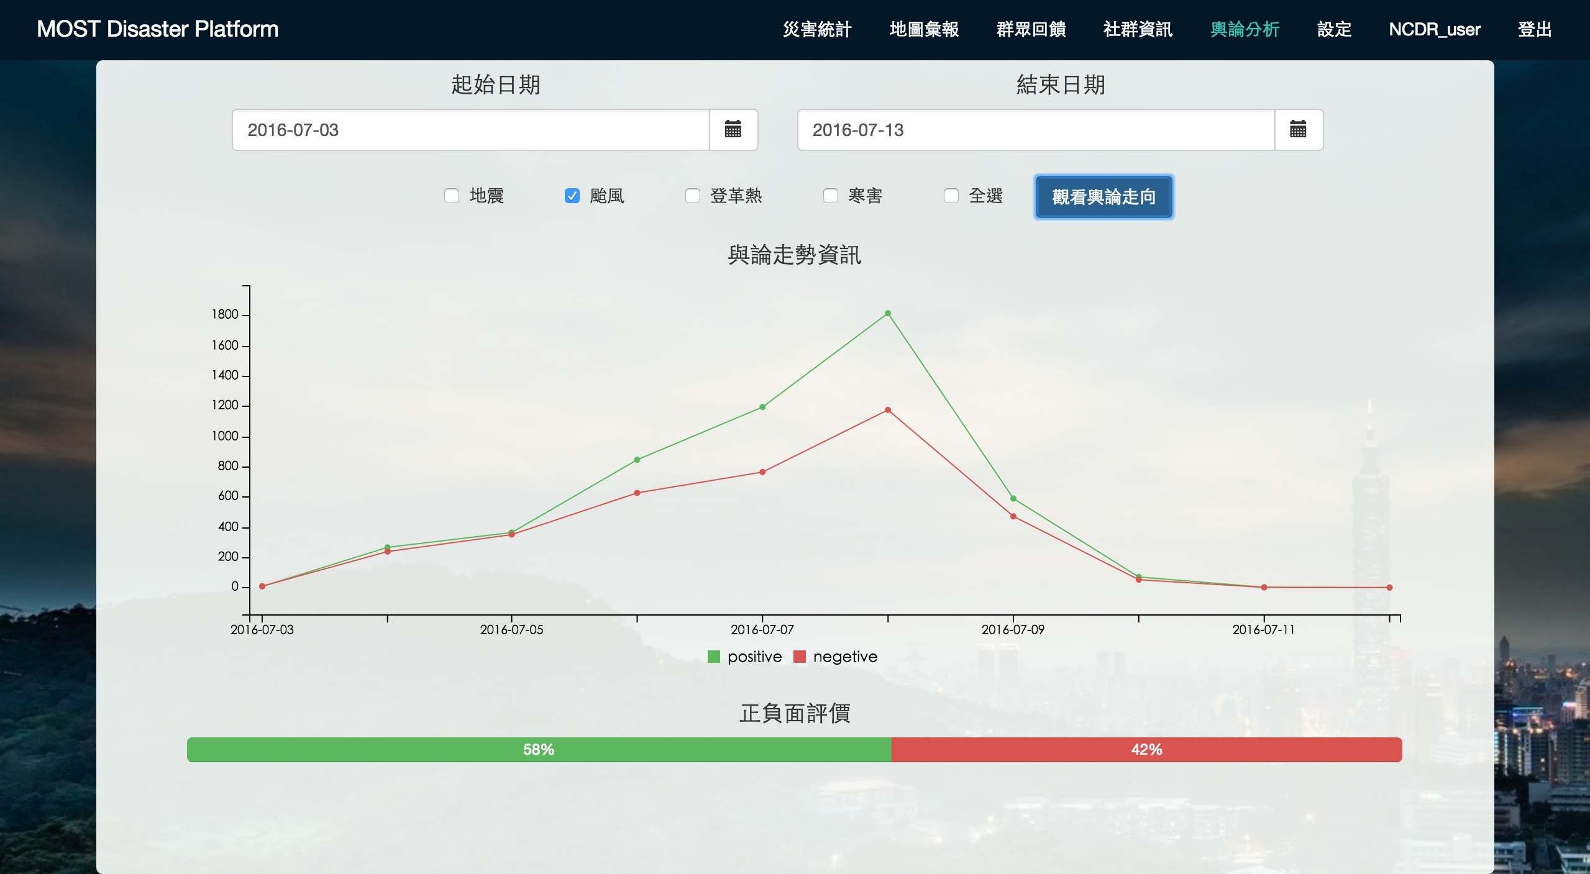
Task: Click the negetive legend label
Action: tap(845, 657)
